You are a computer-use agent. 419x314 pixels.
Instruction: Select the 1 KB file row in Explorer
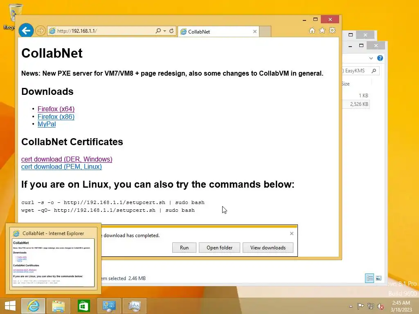click(356, 96)
